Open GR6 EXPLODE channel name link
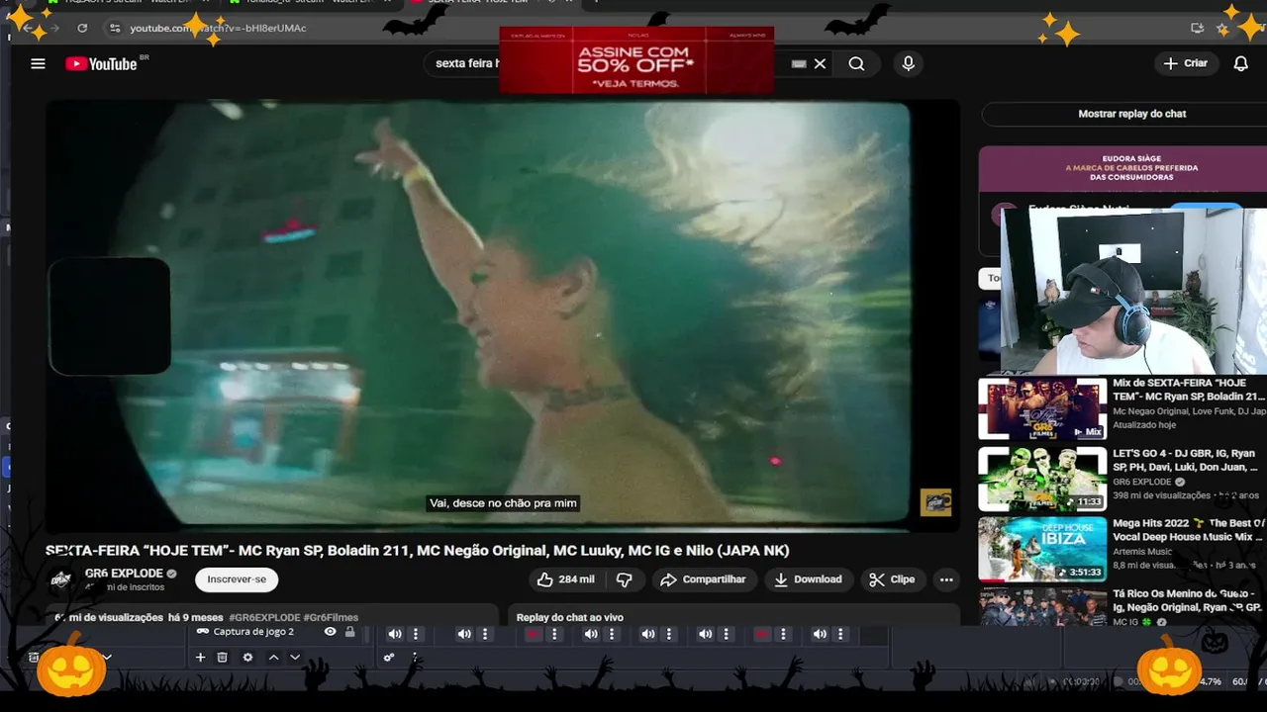Image resolution: width=1267 pixels, height=712 pixels. [124, 574]
